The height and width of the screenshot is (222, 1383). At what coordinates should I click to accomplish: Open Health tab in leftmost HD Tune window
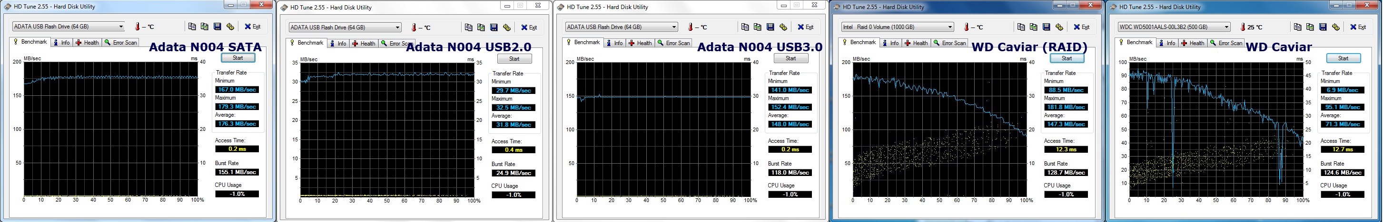tap(87, 42)
